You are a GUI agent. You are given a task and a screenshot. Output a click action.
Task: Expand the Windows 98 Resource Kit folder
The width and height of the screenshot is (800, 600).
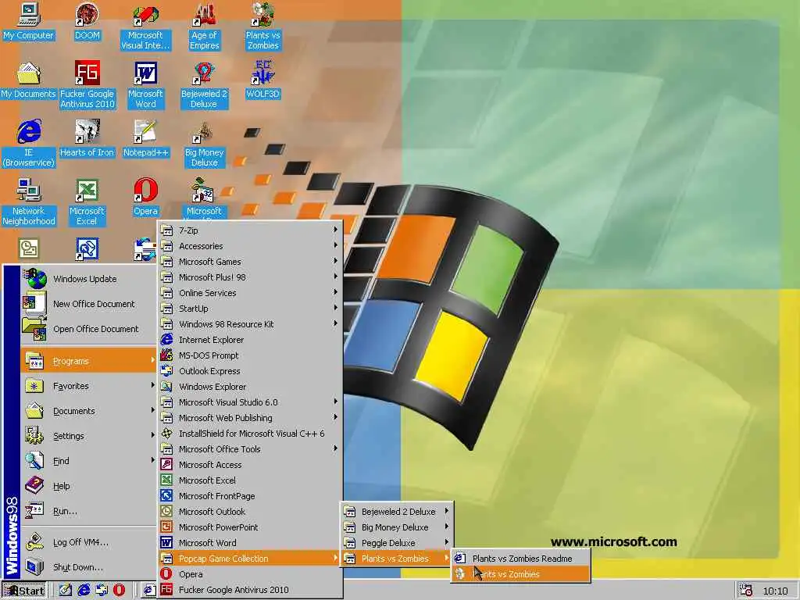pos(249,324)
